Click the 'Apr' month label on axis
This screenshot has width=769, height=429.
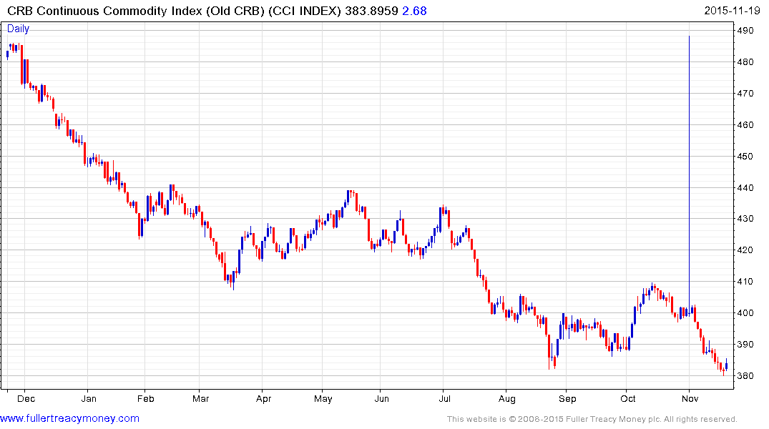(x=263, y=398)
